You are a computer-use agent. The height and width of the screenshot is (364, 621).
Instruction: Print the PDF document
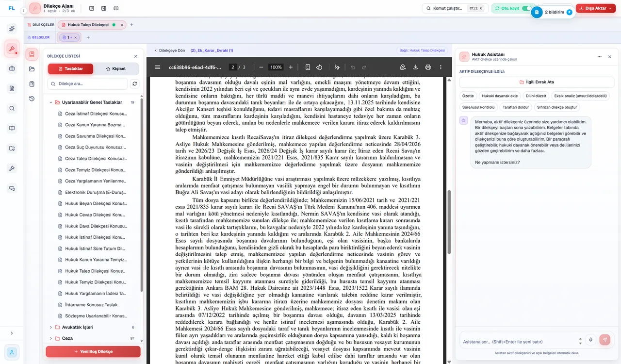pyautogui.click(x=428, y=67)
